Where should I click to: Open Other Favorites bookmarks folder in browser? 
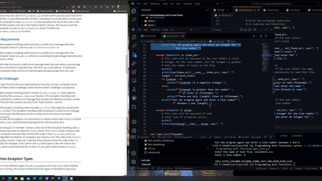point(120,11)
